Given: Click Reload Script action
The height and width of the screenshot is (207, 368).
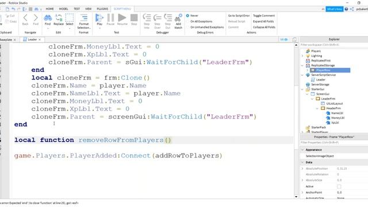Looking at the screenshot, I should tap(236, 21).
